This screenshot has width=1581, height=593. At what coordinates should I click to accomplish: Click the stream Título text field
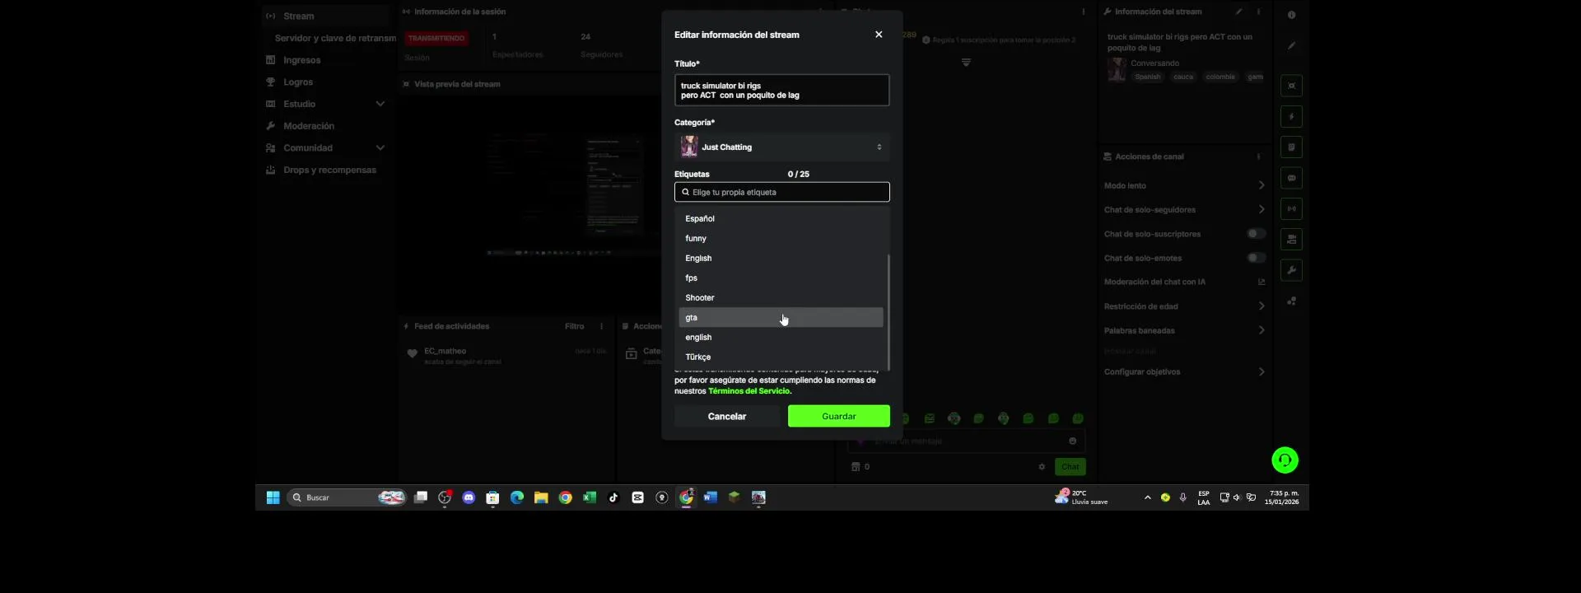781,91
